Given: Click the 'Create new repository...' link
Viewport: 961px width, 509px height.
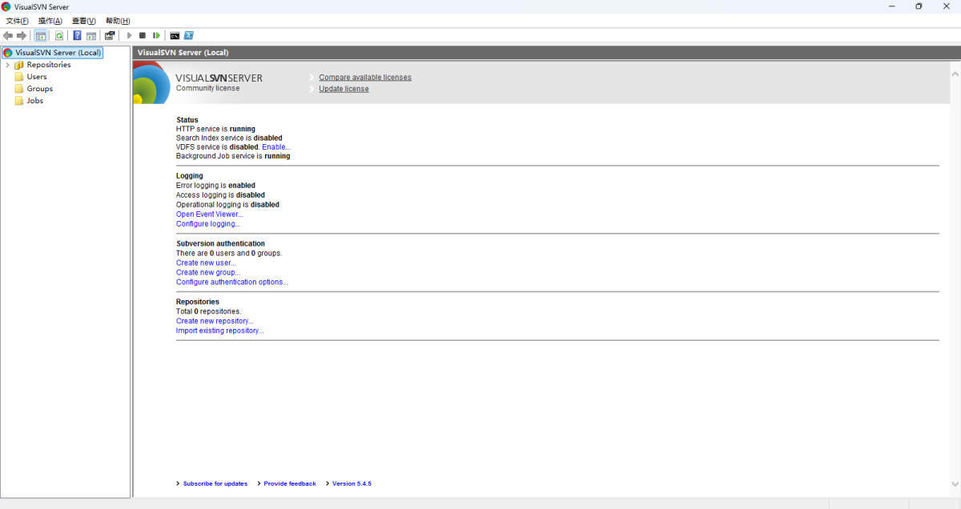Looking at the screenshot, I should 214,321.
